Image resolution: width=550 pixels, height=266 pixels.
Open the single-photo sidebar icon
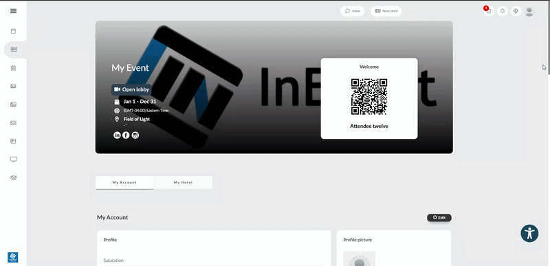13,86
